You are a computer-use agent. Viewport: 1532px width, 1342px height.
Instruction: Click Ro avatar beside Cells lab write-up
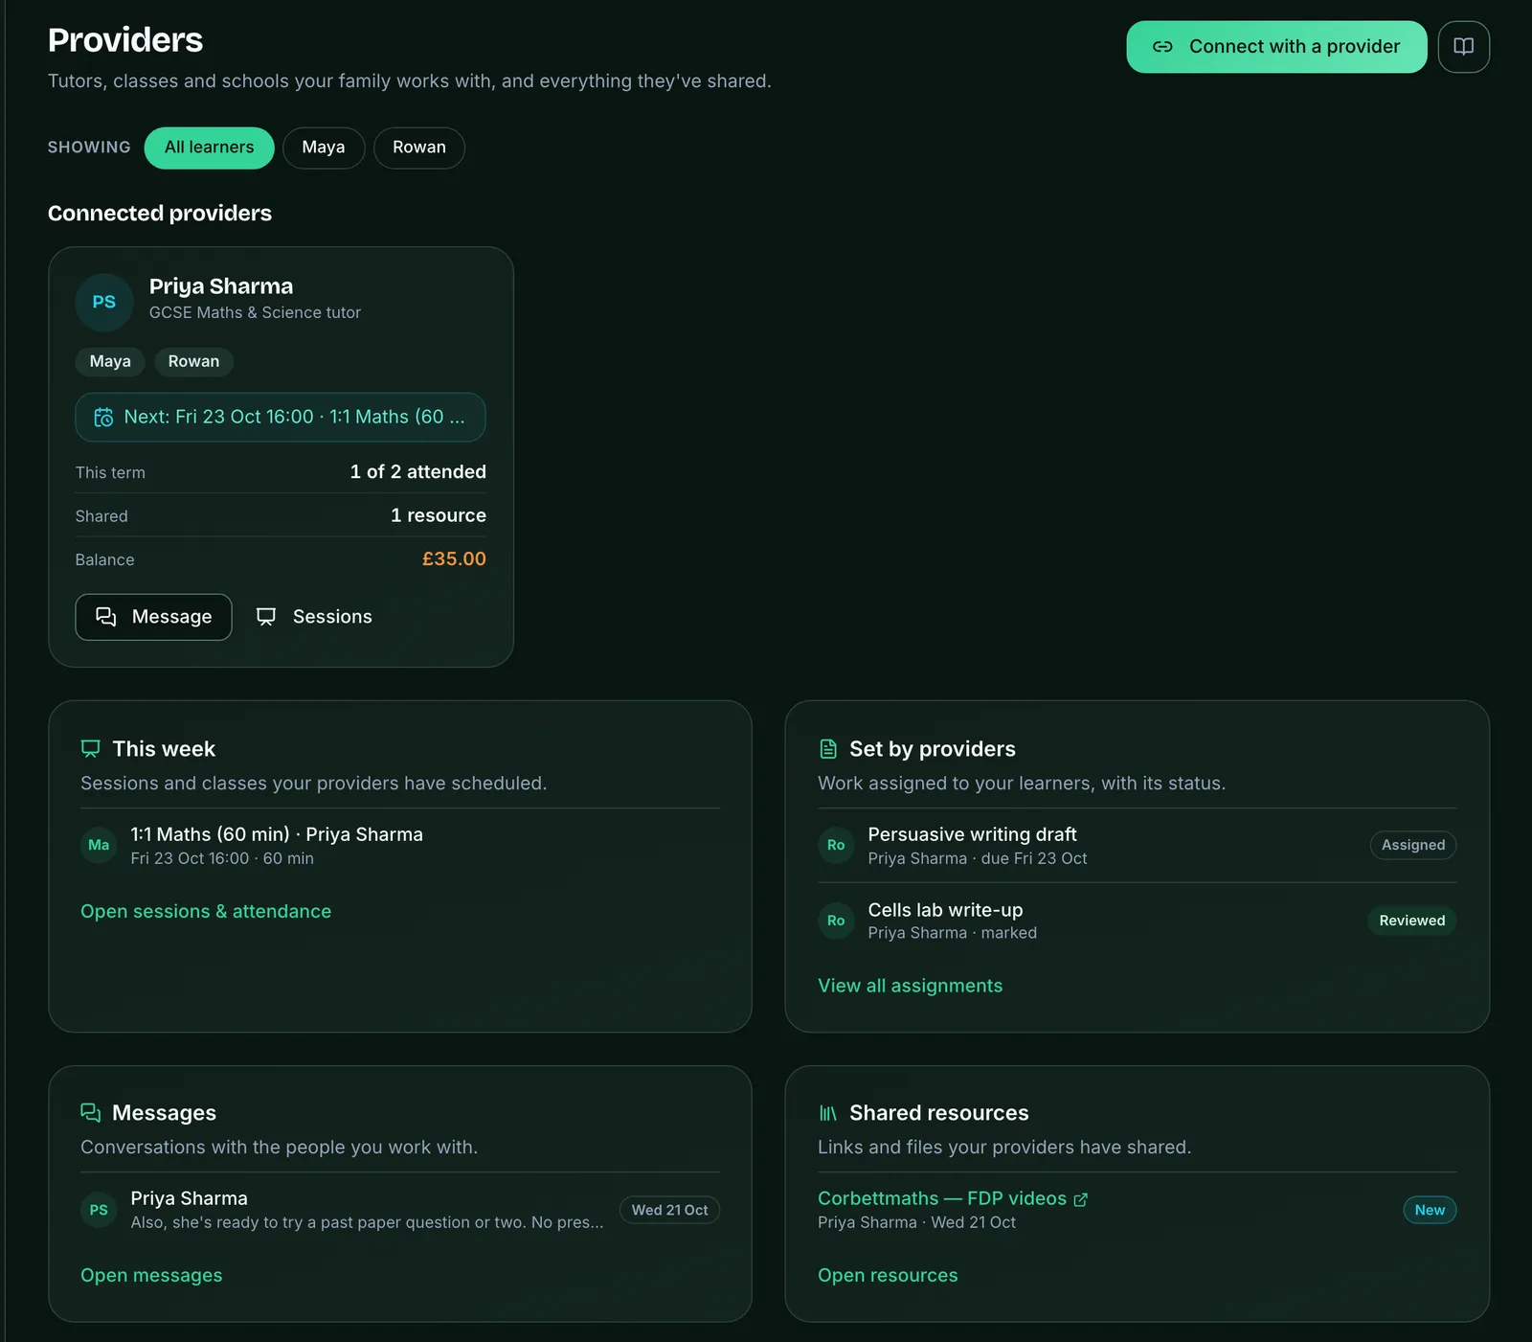[x=836, y=921]
